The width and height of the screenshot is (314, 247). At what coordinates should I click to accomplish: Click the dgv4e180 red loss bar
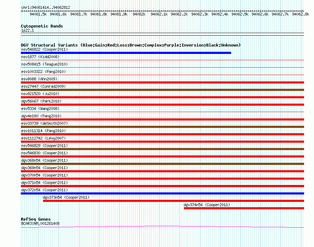(162, 119)
